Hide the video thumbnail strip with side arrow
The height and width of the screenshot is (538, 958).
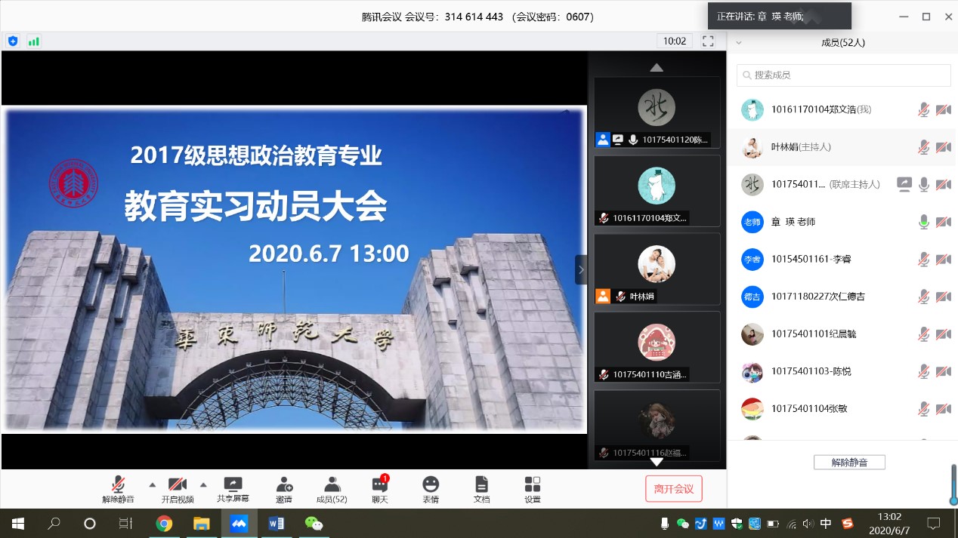[x=580, y=269]
